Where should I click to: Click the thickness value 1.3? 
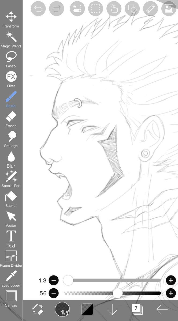pos(42,280)
